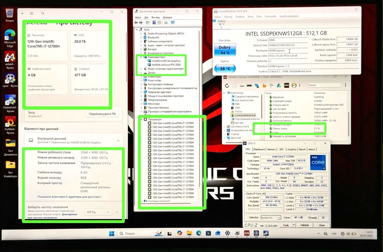Click AIDA64 network computers toolbar icon
Image resolution: width=383 pixels, height=252 pixels.
coord(257,86)
